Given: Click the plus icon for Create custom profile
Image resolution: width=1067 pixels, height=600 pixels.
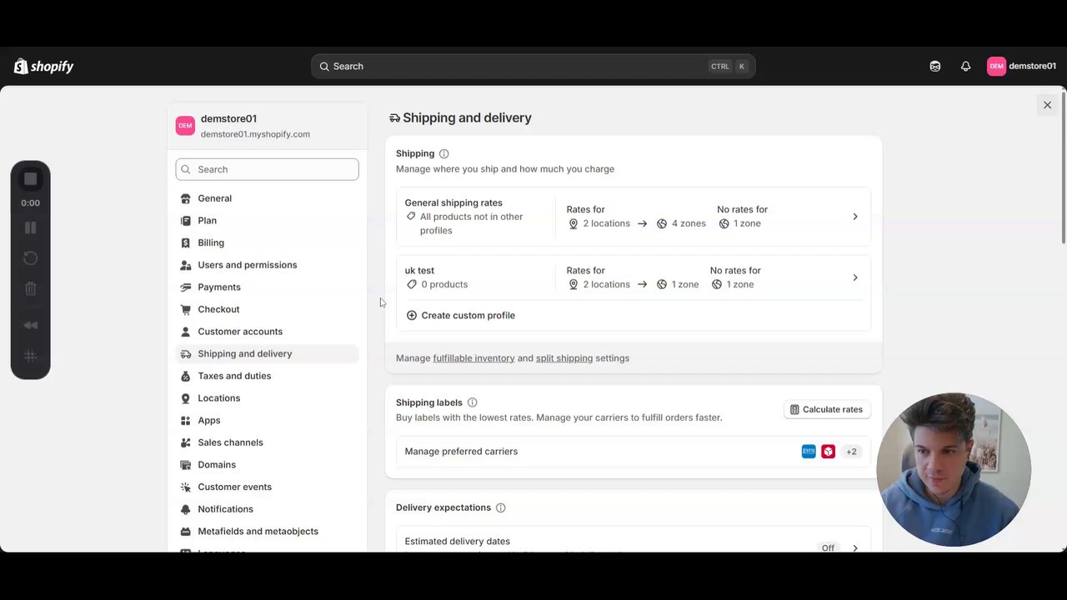Looking at the screenshot, I should coord(412,315).
